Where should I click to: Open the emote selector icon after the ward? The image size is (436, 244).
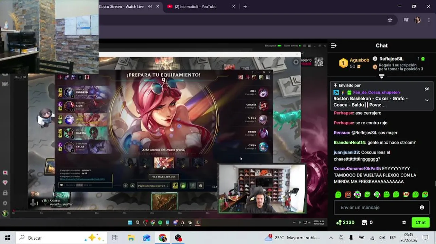pyautogui.click(x=200, y=186)
